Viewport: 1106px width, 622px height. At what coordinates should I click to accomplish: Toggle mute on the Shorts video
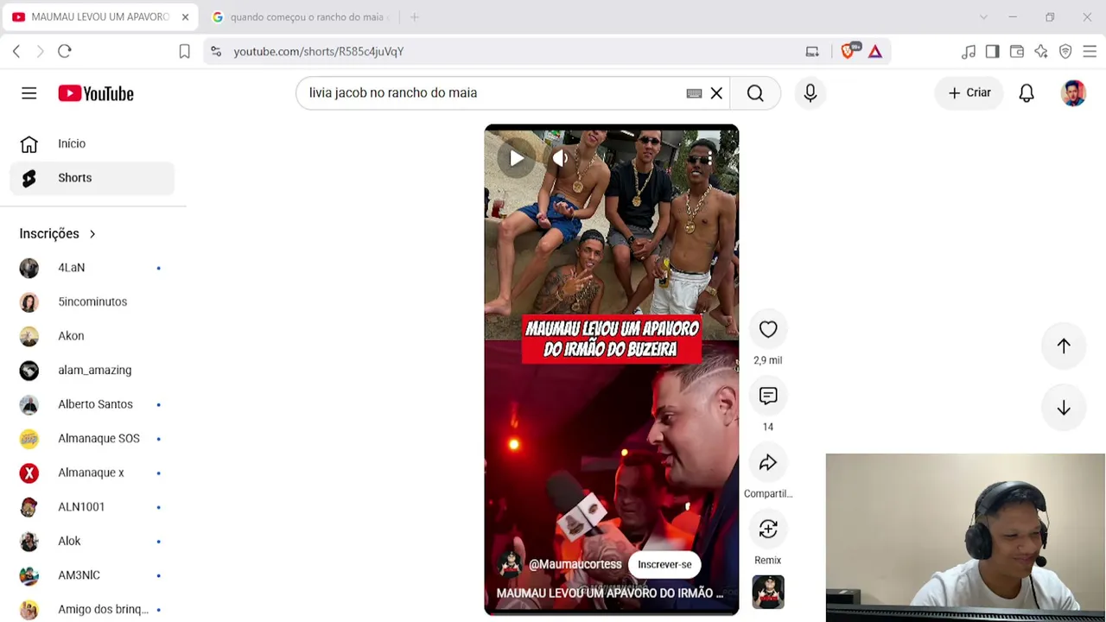pos(561,158)
